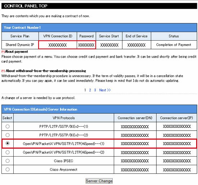Click the Cisco IPSEC connection server(DN) value

pyautogui.click(x=135, y=161)
